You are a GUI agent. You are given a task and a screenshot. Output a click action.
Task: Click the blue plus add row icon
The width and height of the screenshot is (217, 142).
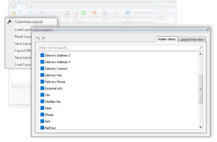tap(41, 12)
